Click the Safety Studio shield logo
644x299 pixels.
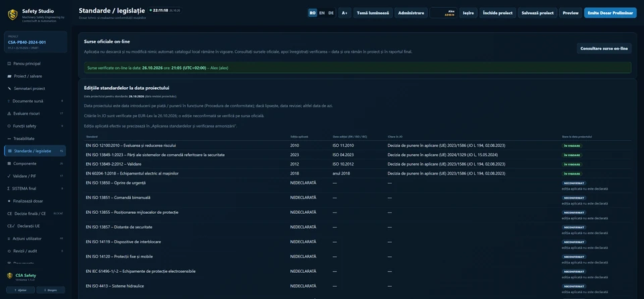(13, 14)
